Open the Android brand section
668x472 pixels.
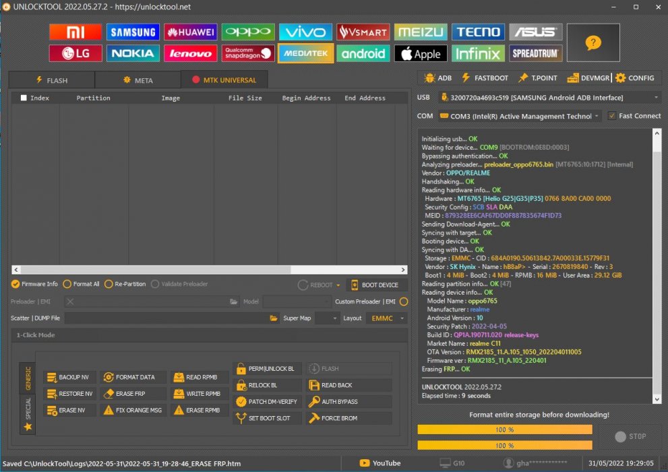[363, 53]
